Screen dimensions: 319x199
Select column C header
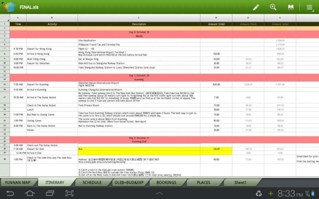coord(139,18)
